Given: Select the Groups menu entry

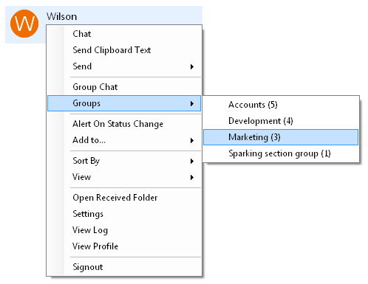Looking at the screenshot, I should (x=124, y=103).
